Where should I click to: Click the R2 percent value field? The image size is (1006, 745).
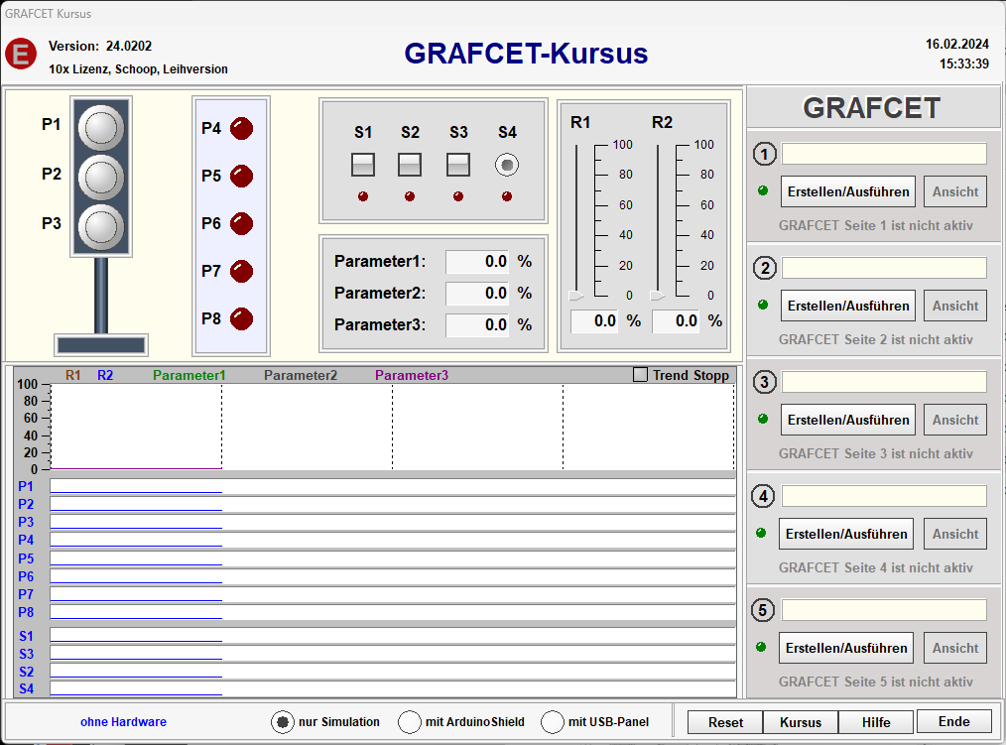pyautogui.click(x=677, y=320)
